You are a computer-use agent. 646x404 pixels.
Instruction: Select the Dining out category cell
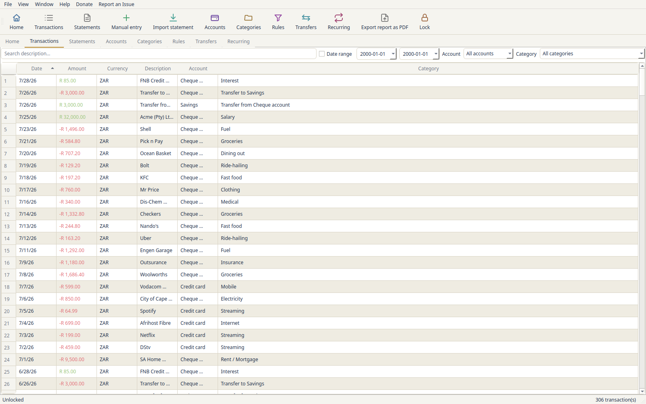coord(428,154)
